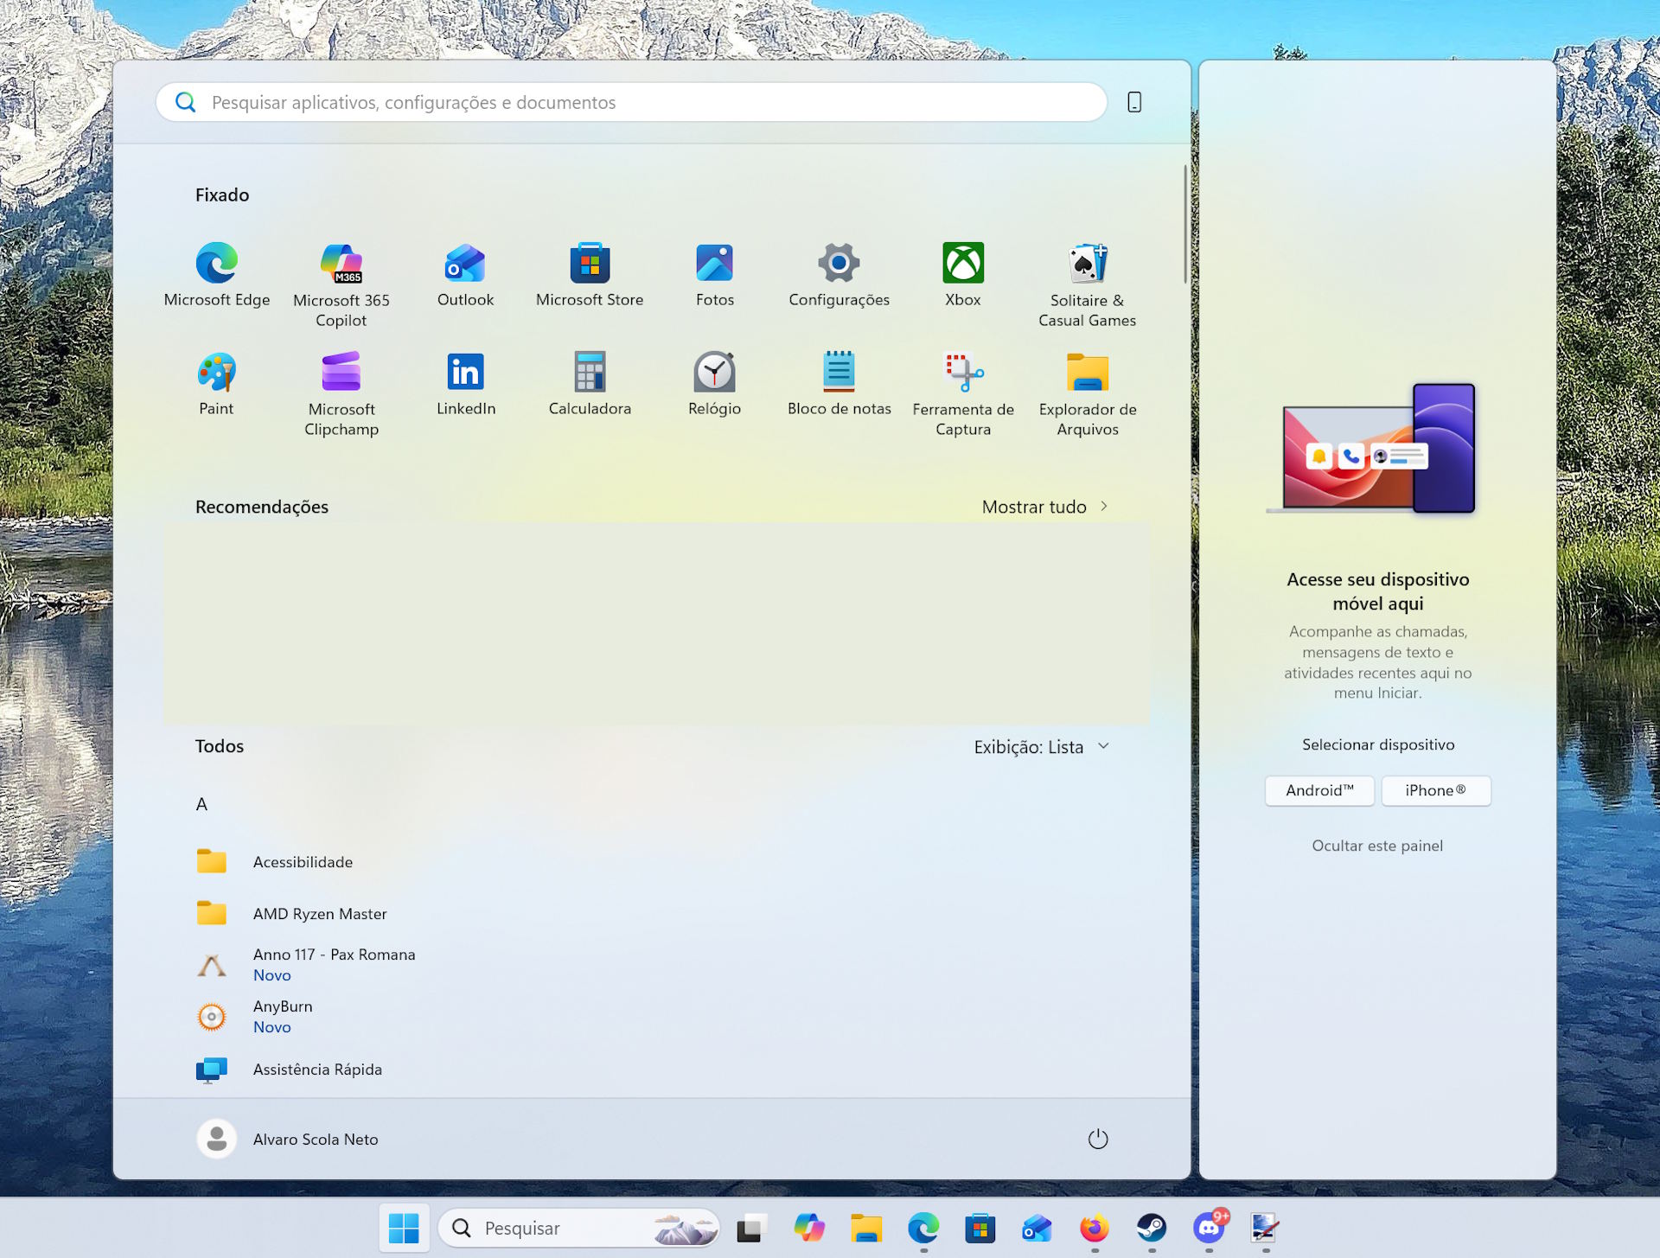Click the Start menu search field
The image size is (1660, 1258).
(x=631, y=102)
